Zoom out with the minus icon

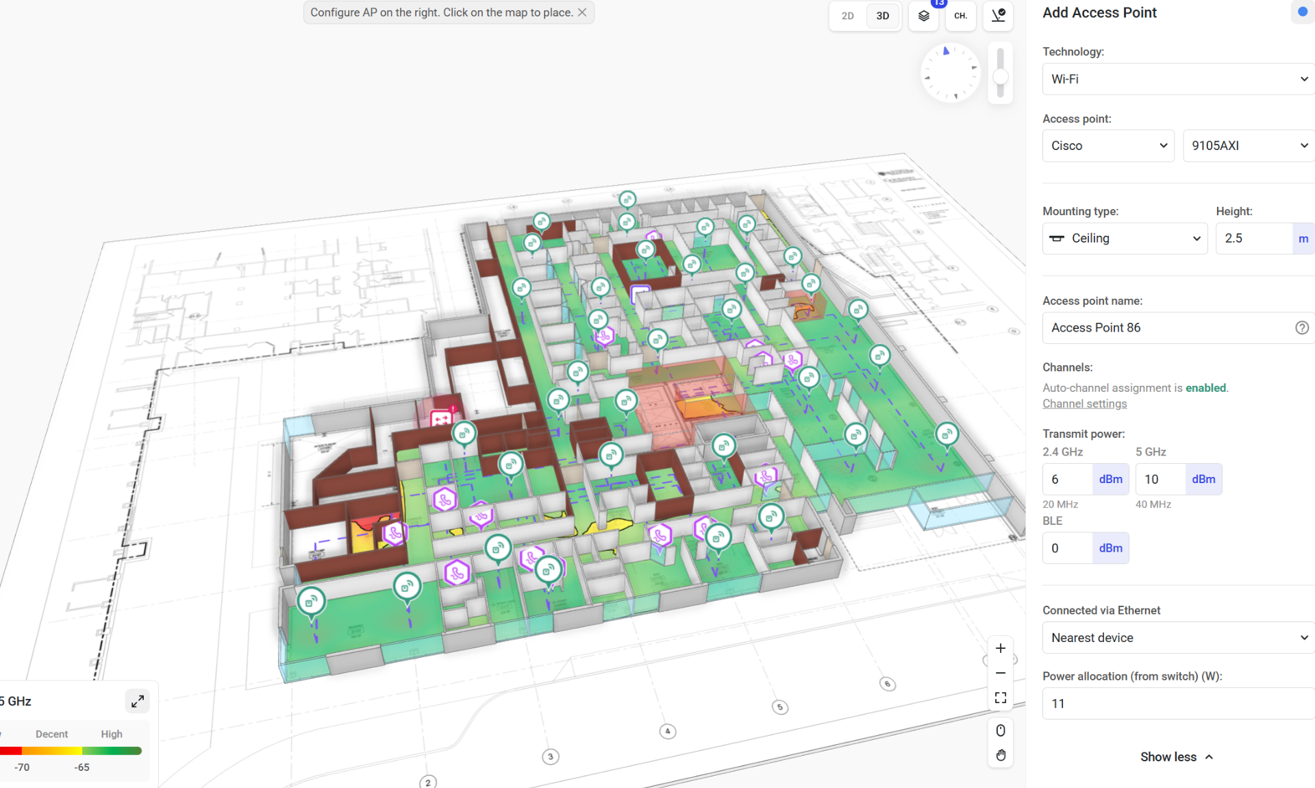tap(1001, 673)
